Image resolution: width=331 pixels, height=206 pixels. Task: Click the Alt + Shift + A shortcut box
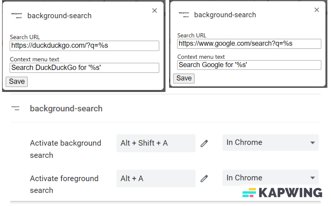pyautogui.click(x=156, y=143)
